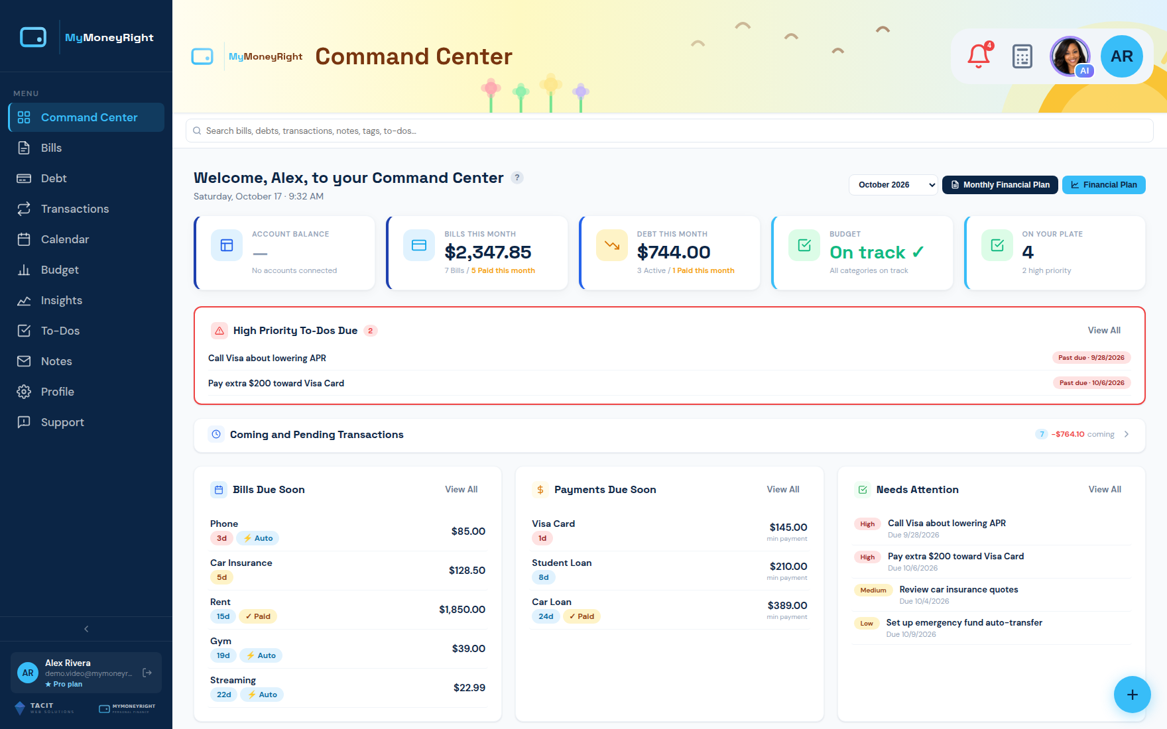The height and width of the screenshot is (729, 1167).
Task: Go to Bills in sidebar menu
Action: [86, 148]
